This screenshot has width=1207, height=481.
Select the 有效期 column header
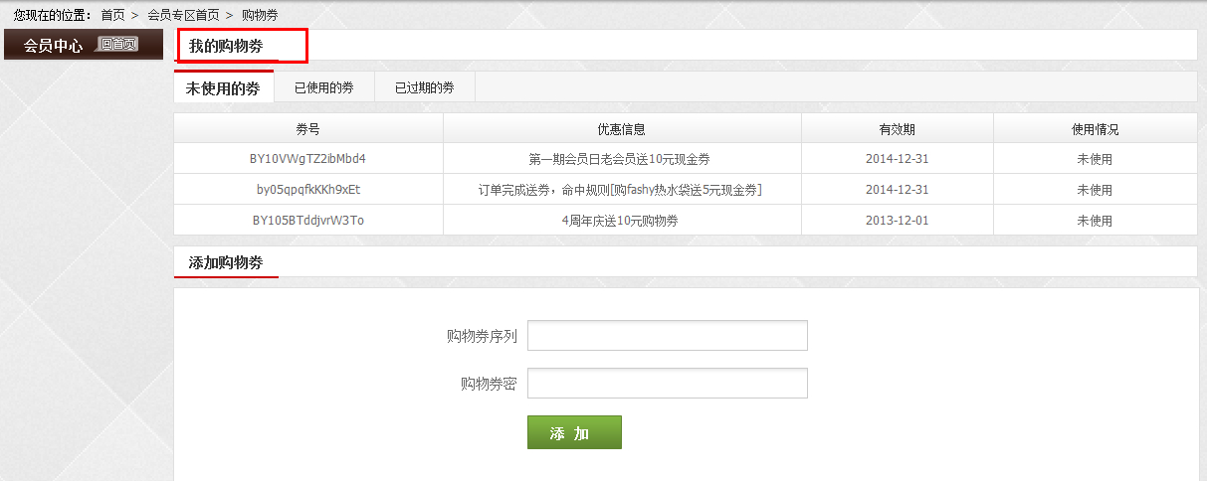[x=897, y=129]
